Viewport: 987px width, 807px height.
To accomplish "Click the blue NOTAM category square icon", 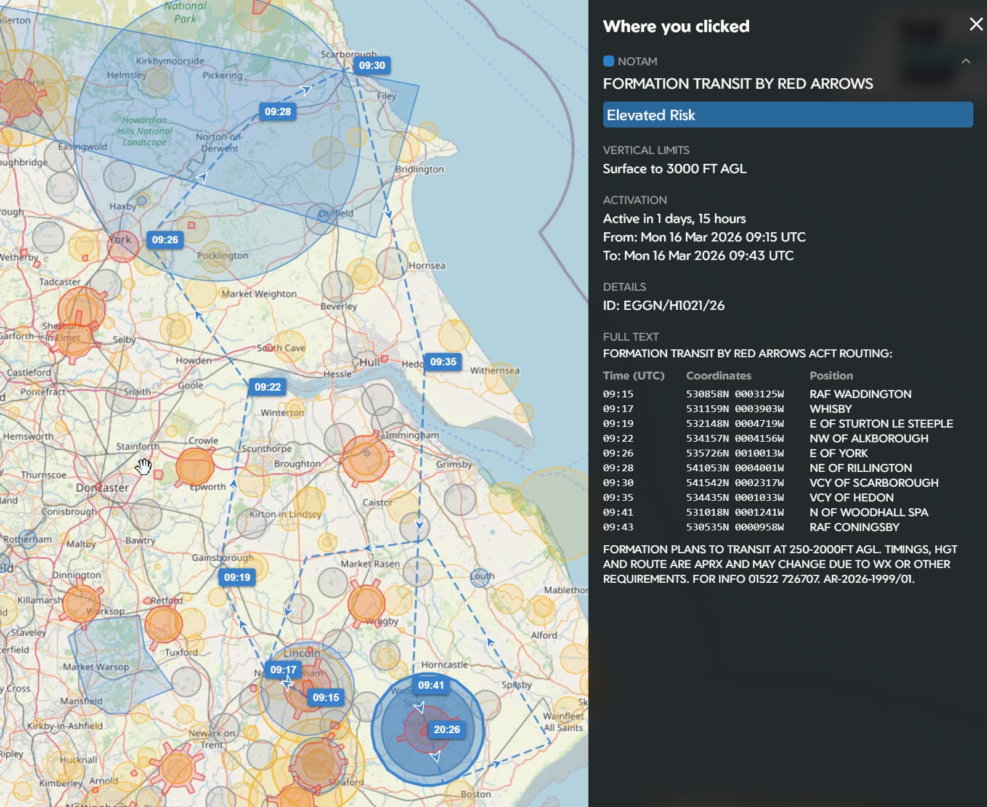I will tap(608, 61).
